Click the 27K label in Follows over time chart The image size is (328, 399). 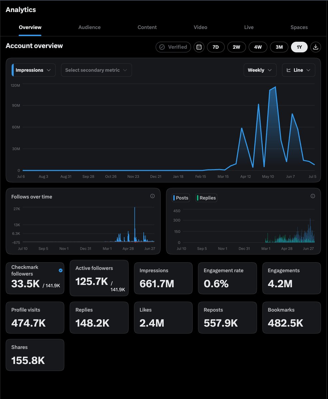[x=17, y=209]
